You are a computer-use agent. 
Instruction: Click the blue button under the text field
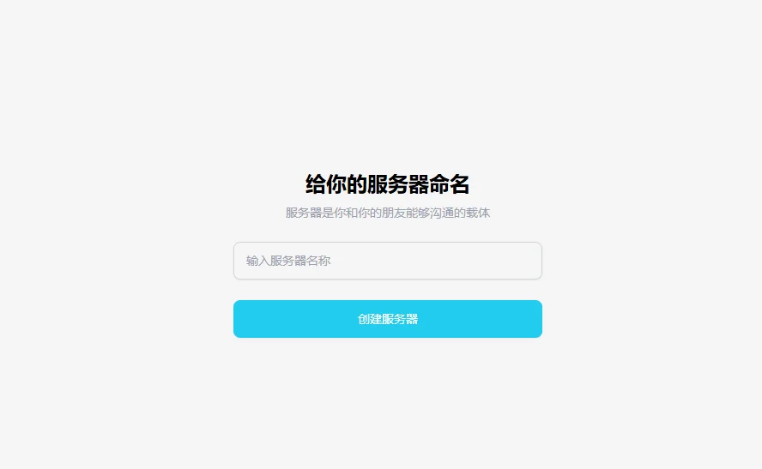(387, 319)
